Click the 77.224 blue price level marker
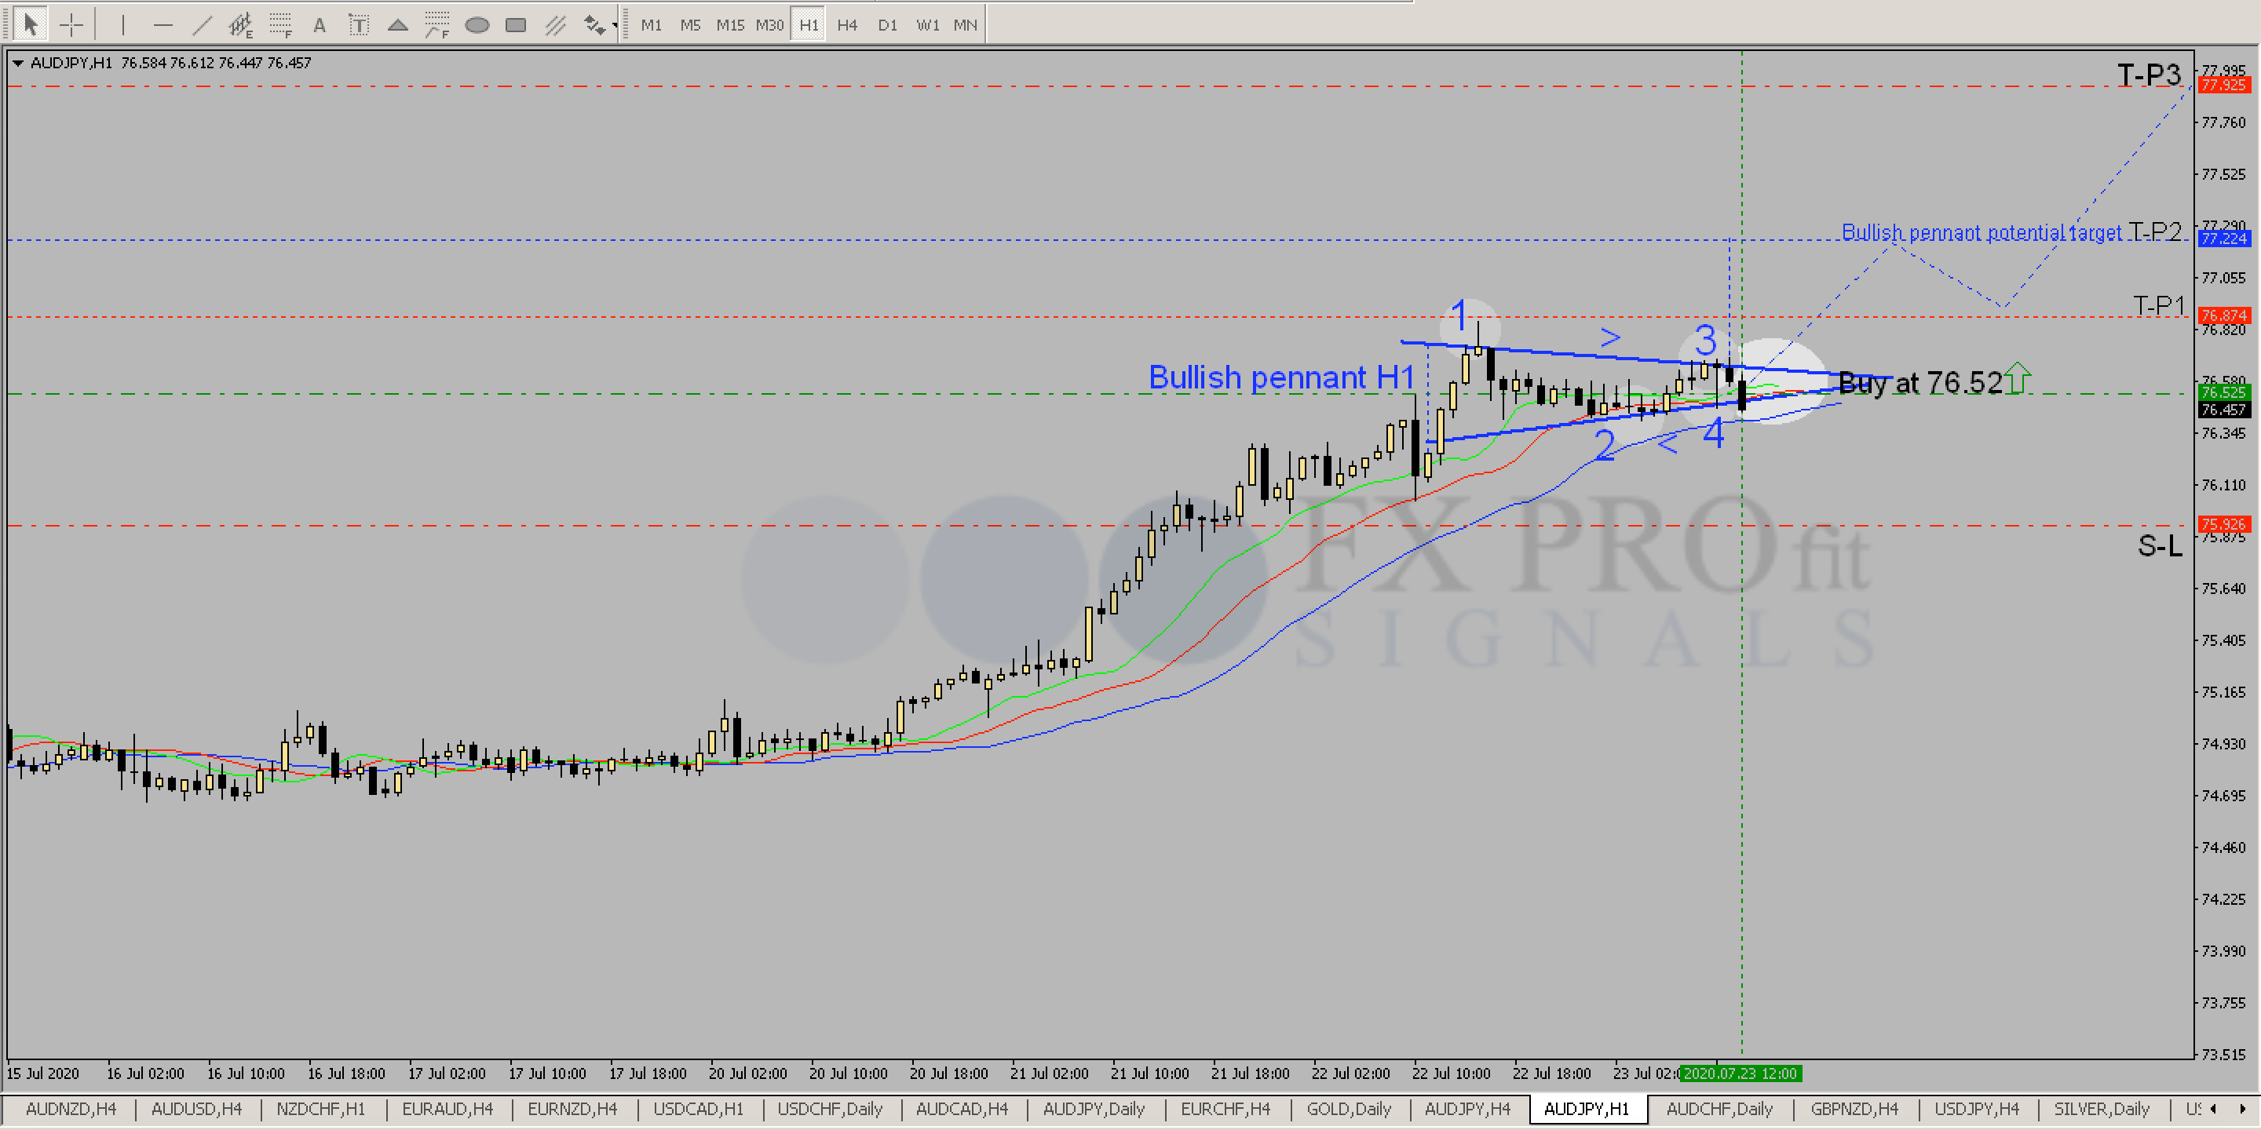Viewport: 2261px width, 1130px height. click(2223, 238)
